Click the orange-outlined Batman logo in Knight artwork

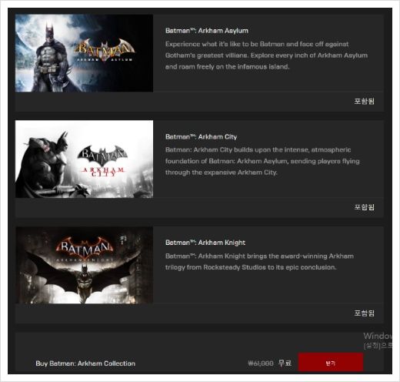85,248
